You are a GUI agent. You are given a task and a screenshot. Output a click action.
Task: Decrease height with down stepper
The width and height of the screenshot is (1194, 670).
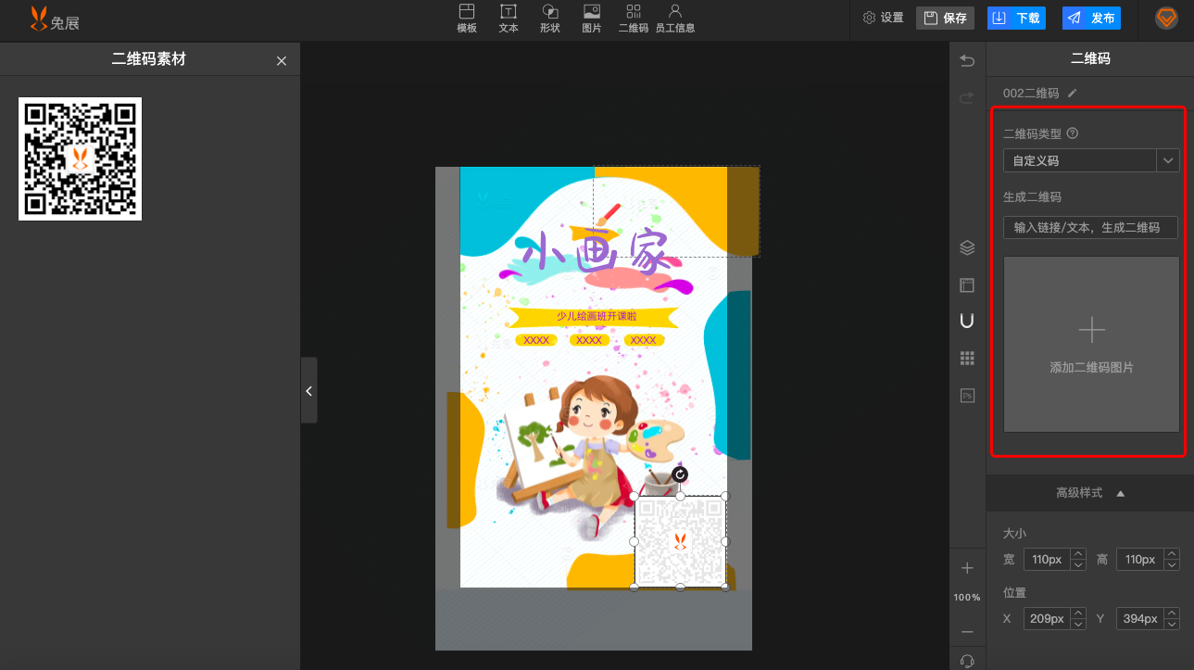pyautogui.click(x=1172, y=565)
